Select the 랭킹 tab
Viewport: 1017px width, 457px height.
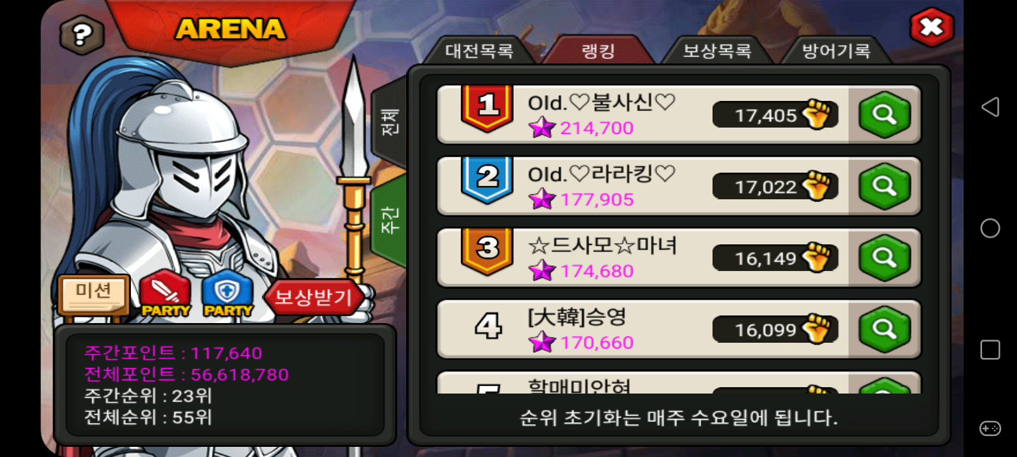coord(598,51)
